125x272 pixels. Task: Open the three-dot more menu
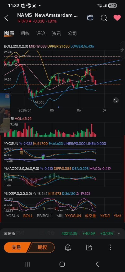pos(110,247)
